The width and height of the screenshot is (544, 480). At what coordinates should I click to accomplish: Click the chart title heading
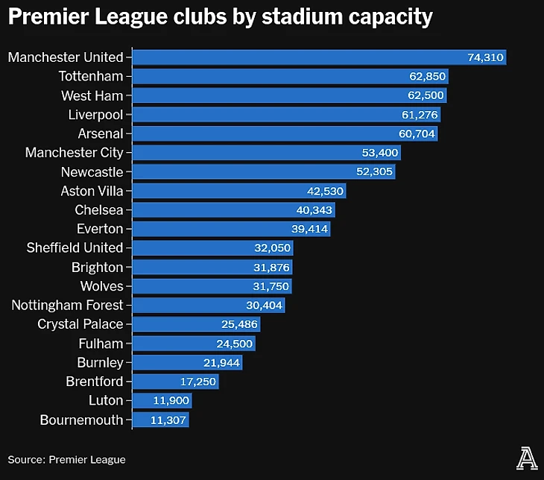tap(221, 18)
